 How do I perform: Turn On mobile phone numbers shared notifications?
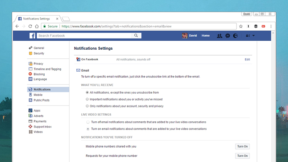(x=242, y=147)
